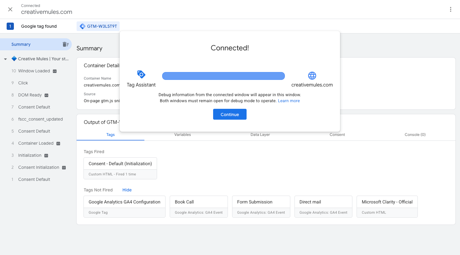The width and height of the screenshot is (460, 255).
Task: Click the Google tag found count badge
Action: [10, 26]
